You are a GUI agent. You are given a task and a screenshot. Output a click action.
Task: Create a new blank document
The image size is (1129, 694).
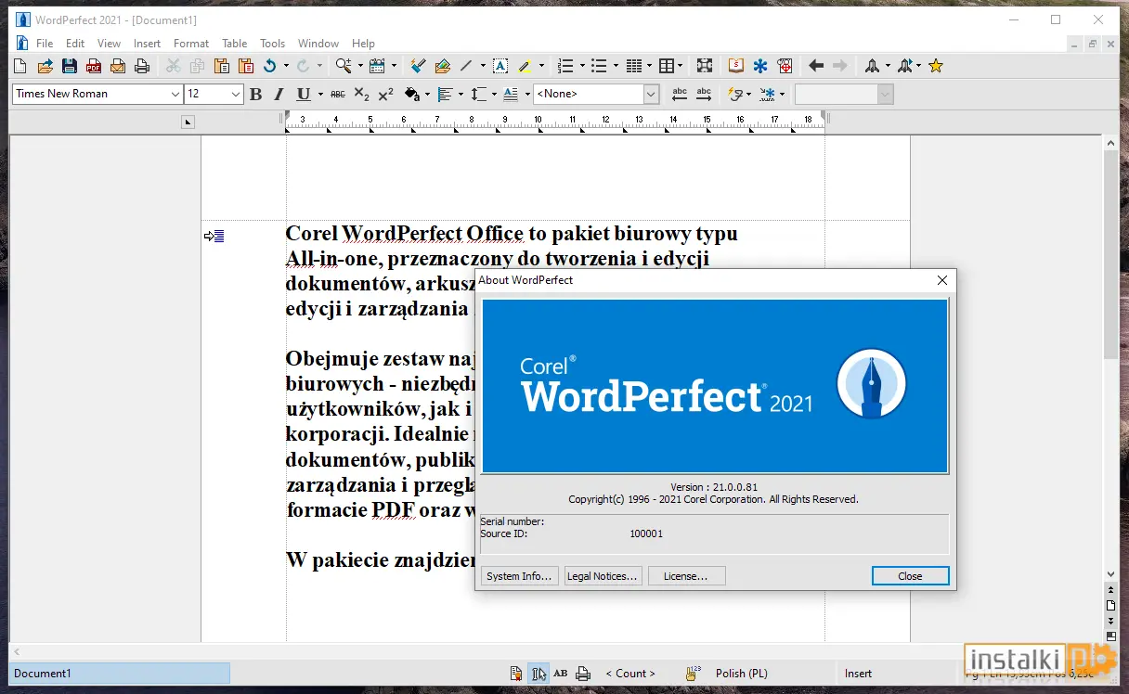click(20, 66)
